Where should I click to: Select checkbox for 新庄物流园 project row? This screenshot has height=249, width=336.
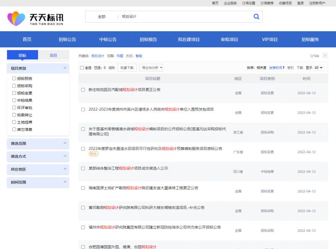coord(83,90)
